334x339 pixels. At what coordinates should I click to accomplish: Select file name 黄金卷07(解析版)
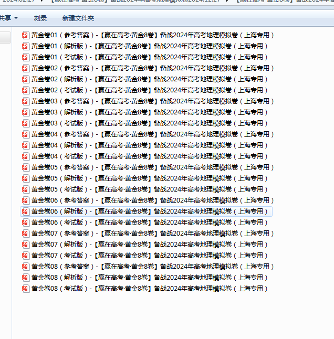tap(150, 245)
